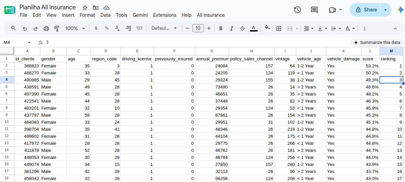Open the Data menu
The height and width of the screenshot is (182, 405).
point(105,15)
